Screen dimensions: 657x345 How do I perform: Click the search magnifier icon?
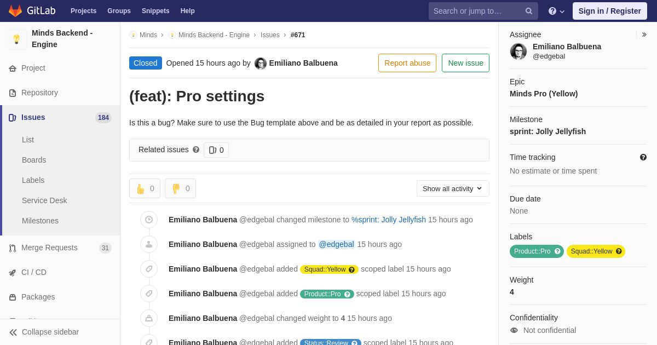coord(528,11)
